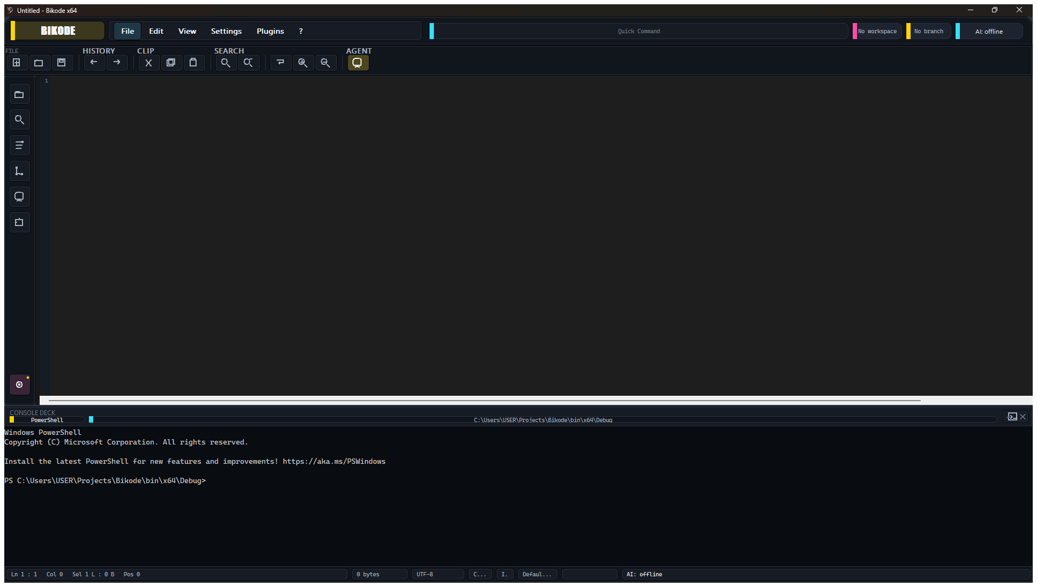Redo using the History forward arrow icon
Screen dimensions: 1037x587
[117, 63]
